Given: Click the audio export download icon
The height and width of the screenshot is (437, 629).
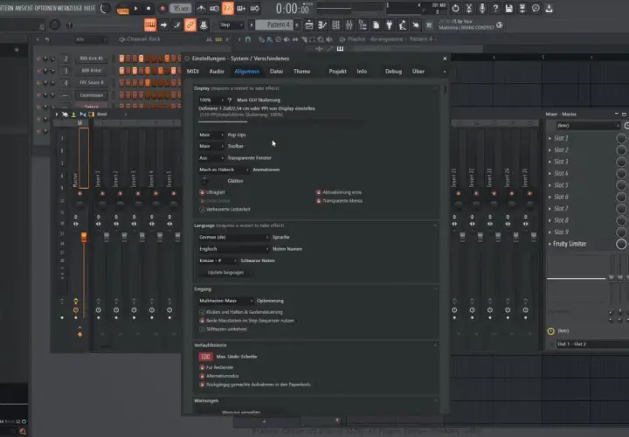Looking at the screenshot, I should pyautogui.click(x=549, y=8).
